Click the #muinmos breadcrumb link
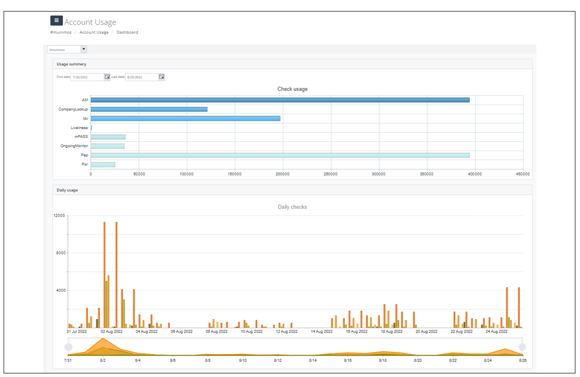 click(x=59, y=32)
